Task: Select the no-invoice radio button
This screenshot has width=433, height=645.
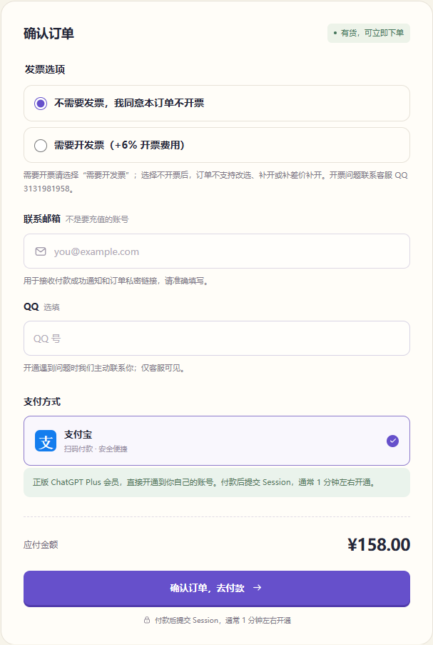Action: click(x=40, y=104)
